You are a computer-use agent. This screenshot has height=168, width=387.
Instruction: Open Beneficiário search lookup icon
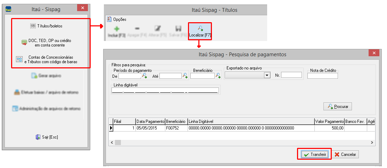218,76
